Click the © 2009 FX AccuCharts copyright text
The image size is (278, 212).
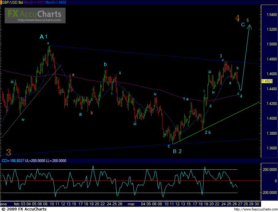click(23, 209)
